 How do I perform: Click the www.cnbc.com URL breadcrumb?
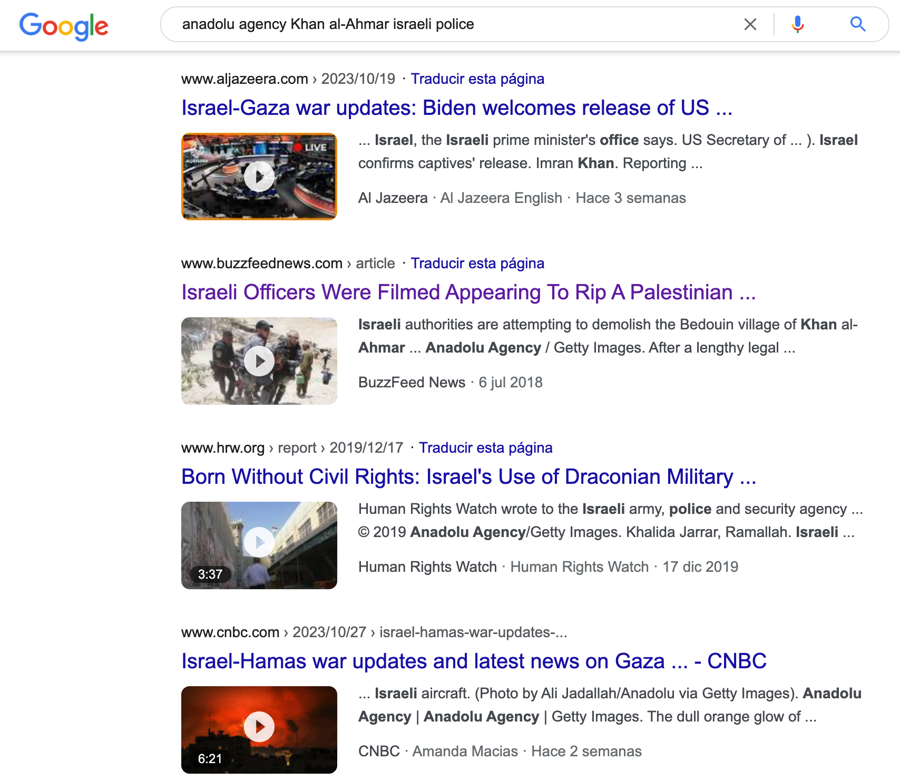point(230,632)
